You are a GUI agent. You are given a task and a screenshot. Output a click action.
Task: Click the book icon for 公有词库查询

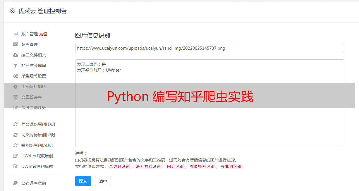pyautogui.click(x=16, y=183)
